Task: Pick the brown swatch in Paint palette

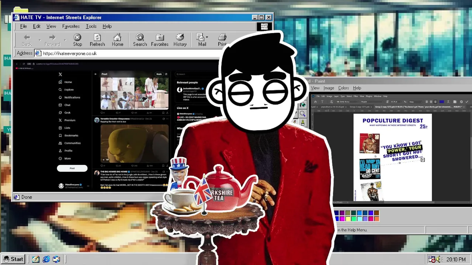Action: point(376,213)
